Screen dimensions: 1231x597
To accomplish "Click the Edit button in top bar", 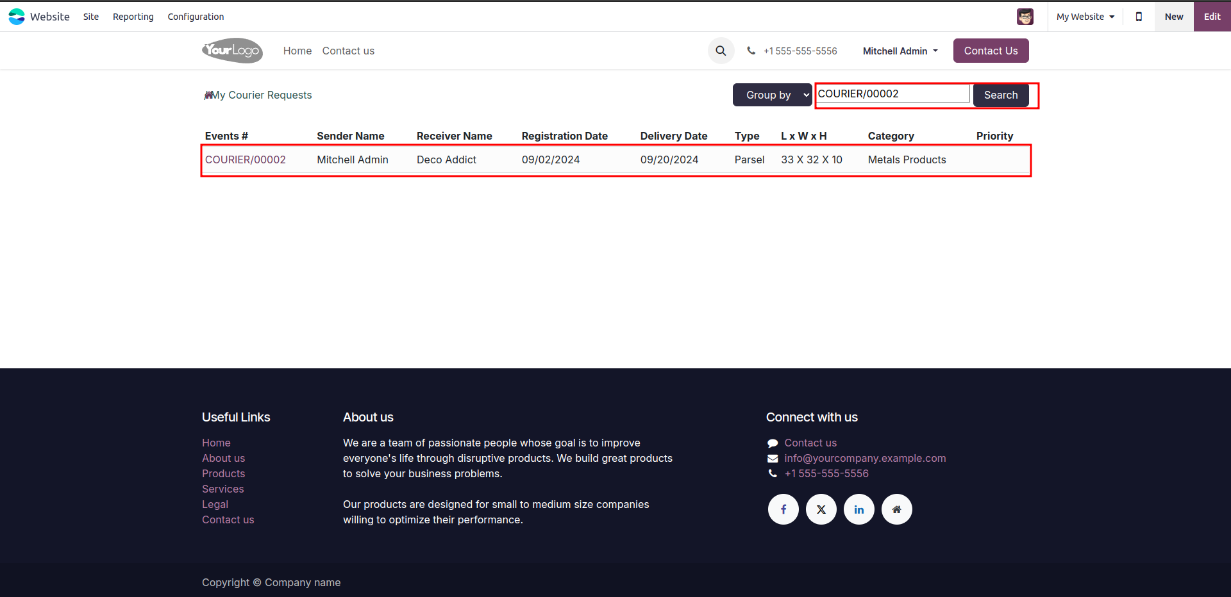I will click(1212, 17).
